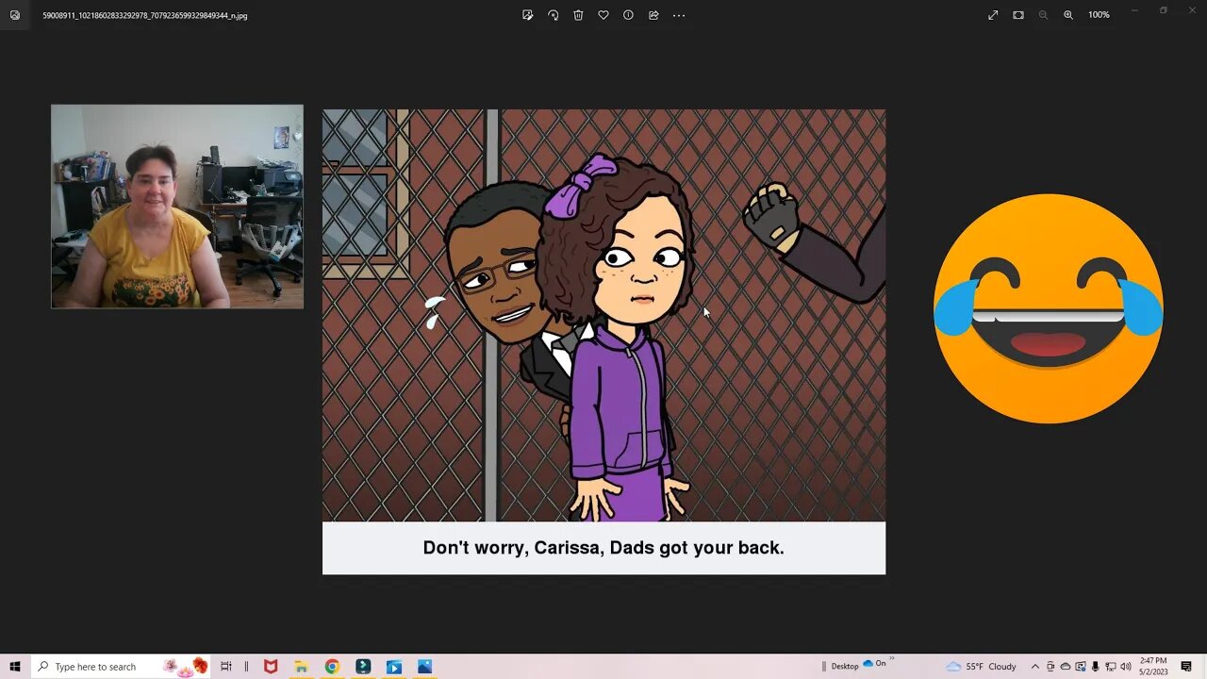Switch to Photos app in taskbar

(x=425, y=667)
